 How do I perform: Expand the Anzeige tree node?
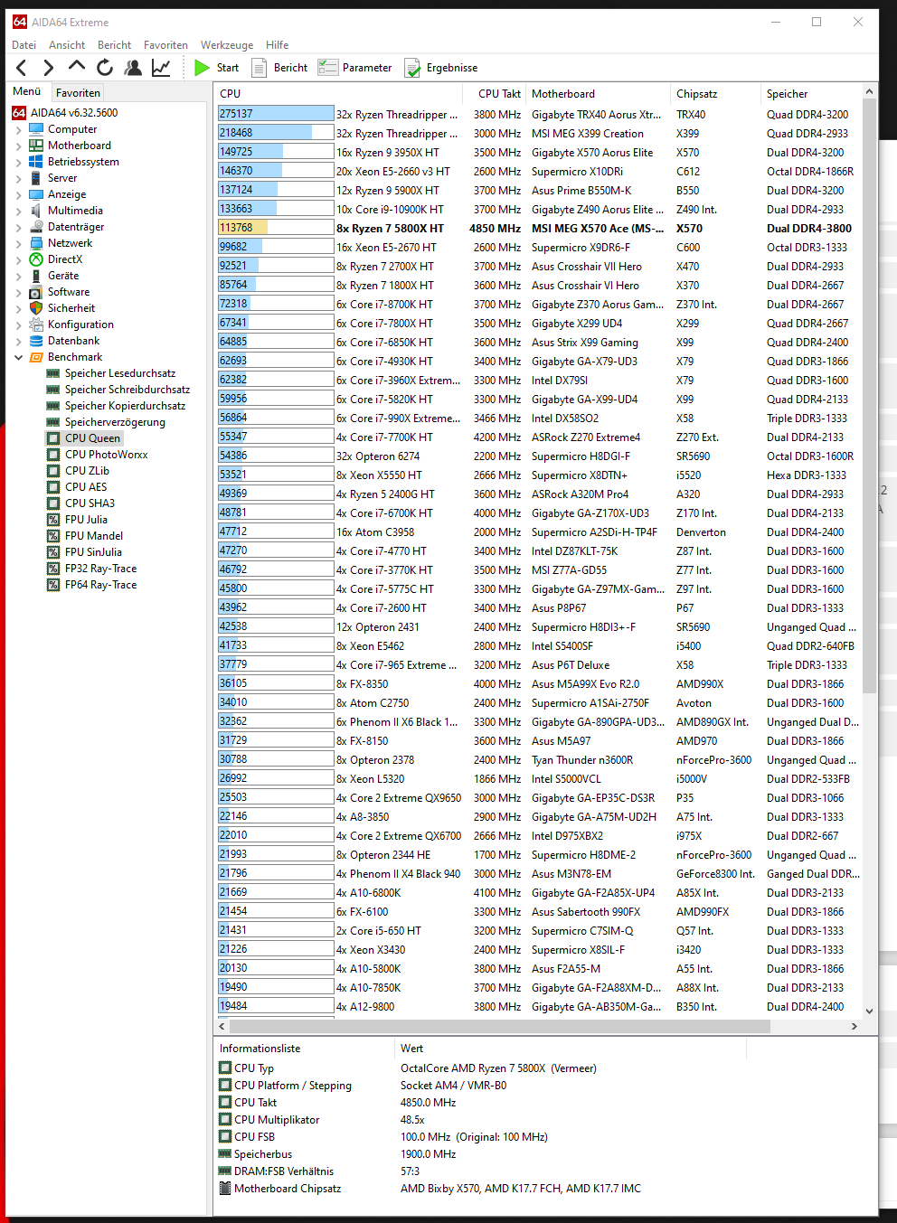click(x=18, y=194)
